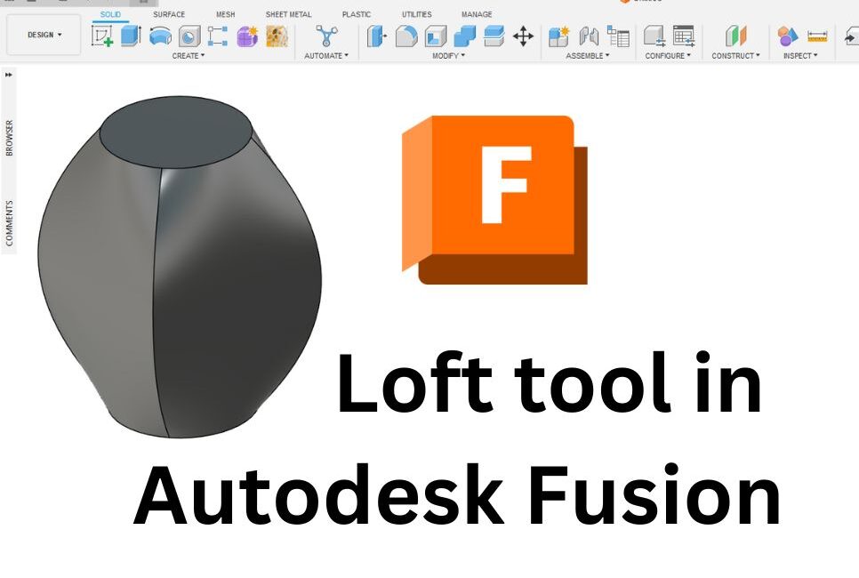Open the MODIFY dropdown menu
Screen dimensions: 859x578
pyautogui.click(x=448, y=56)
